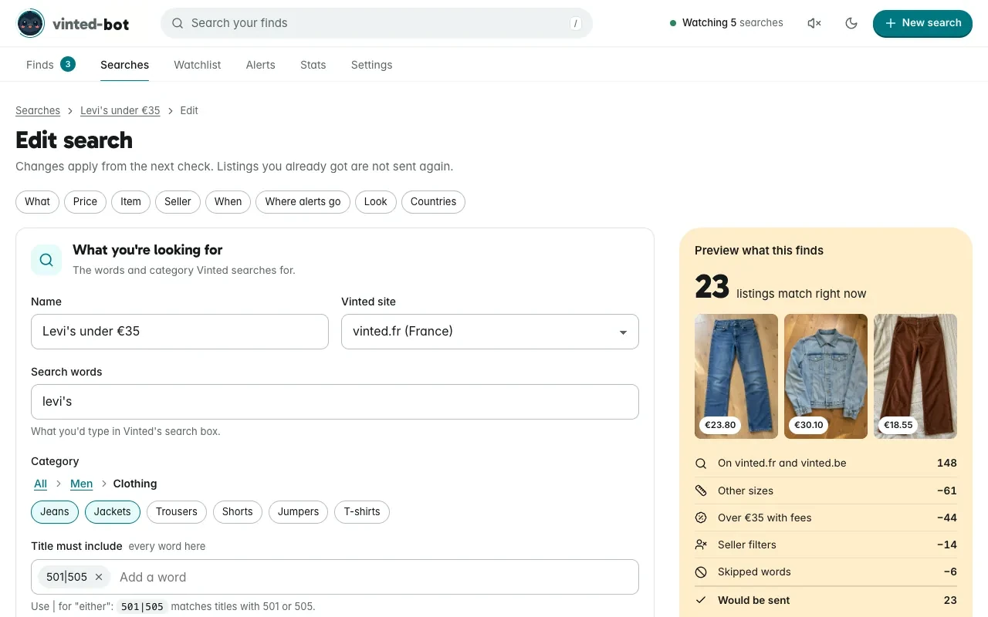Click the −6 Skipped words value
The width and height of the screenshot is (988, 617).
[950, 571]
